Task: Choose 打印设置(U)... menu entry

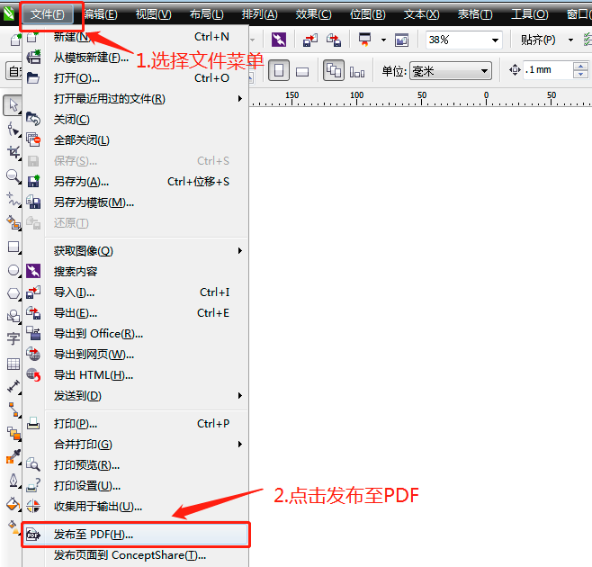Action: [136, 486]
